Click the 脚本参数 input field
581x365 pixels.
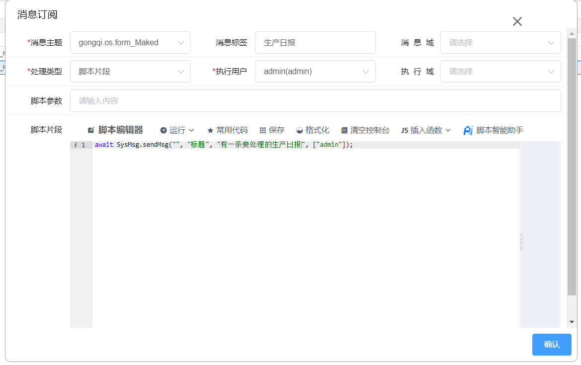(315, 101)
